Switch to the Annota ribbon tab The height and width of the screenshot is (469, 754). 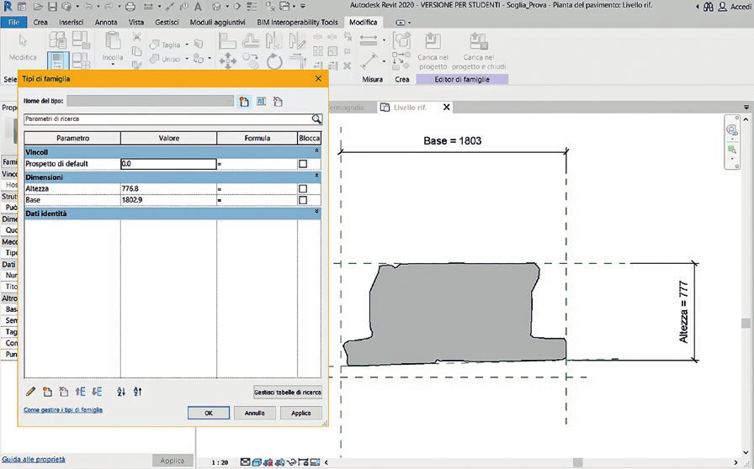pos(106,22)
